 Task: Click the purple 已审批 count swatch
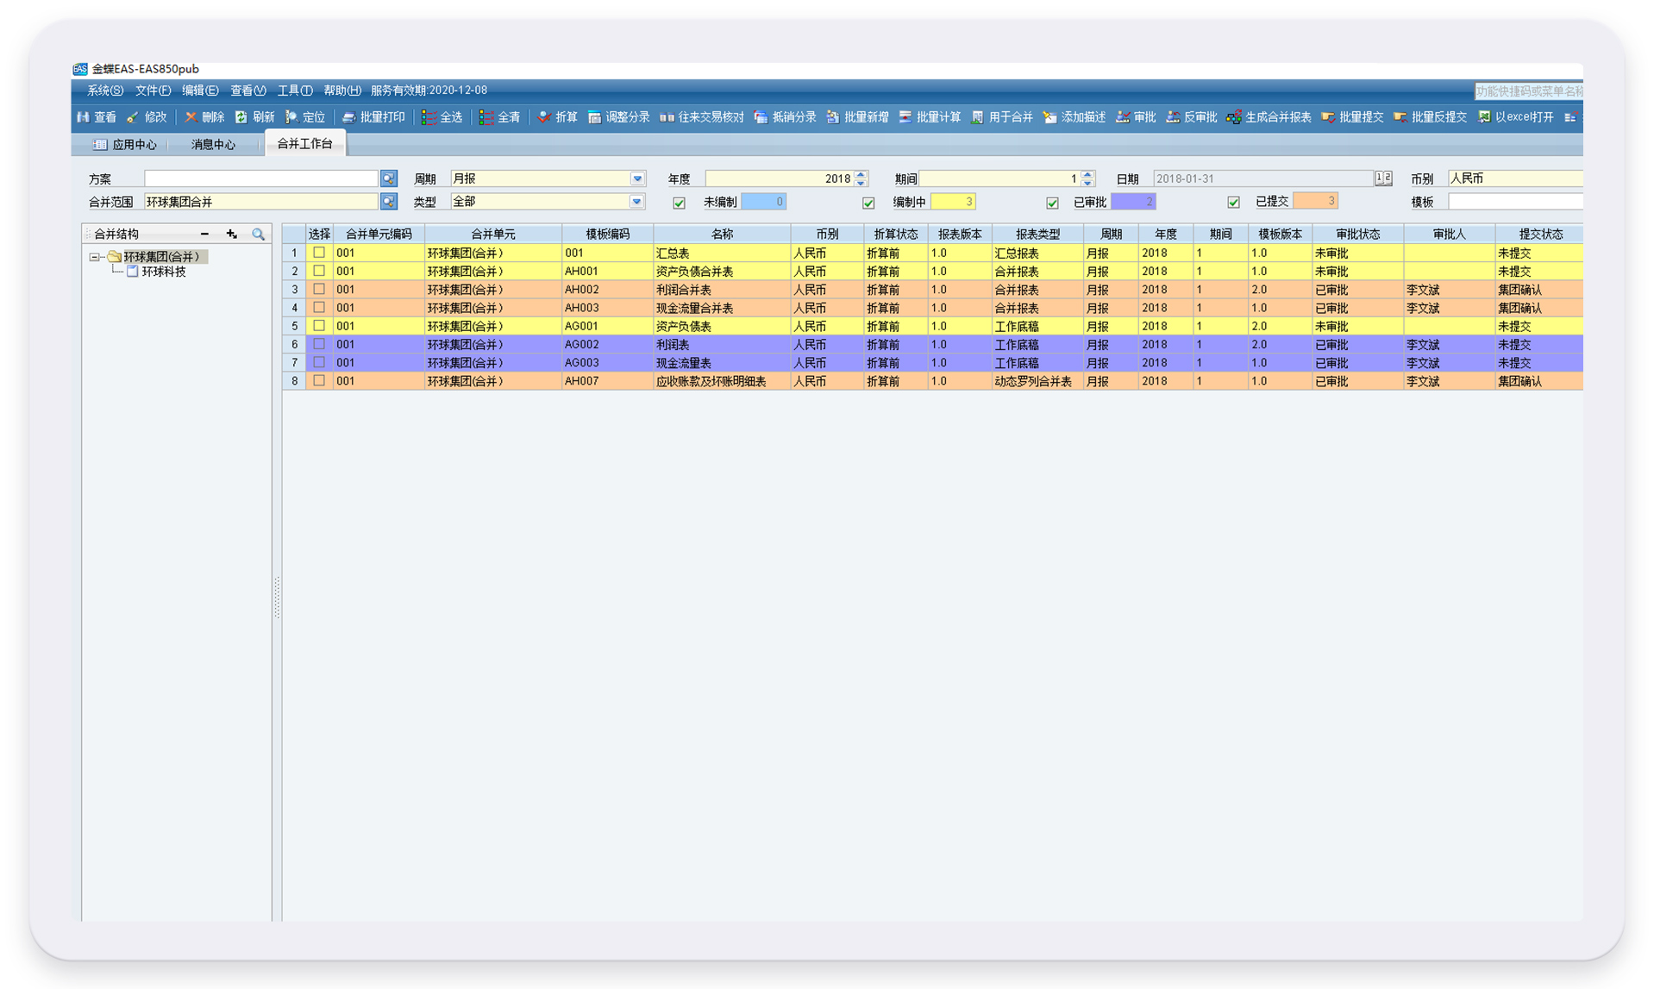[1133, 202]
